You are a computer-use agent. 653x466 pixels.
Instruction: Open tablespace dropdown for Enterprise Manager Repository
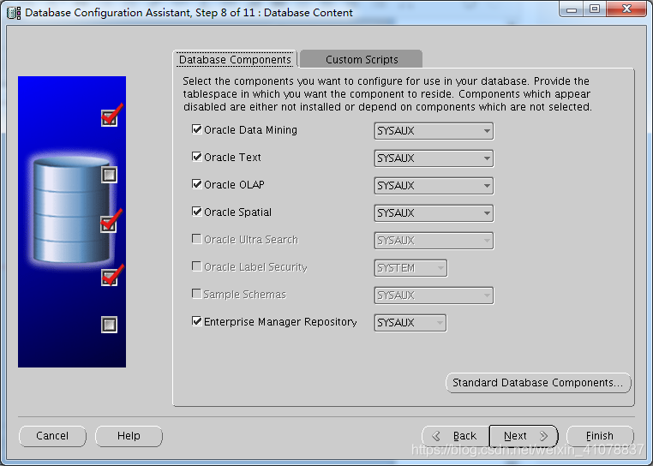coord(410,323)
